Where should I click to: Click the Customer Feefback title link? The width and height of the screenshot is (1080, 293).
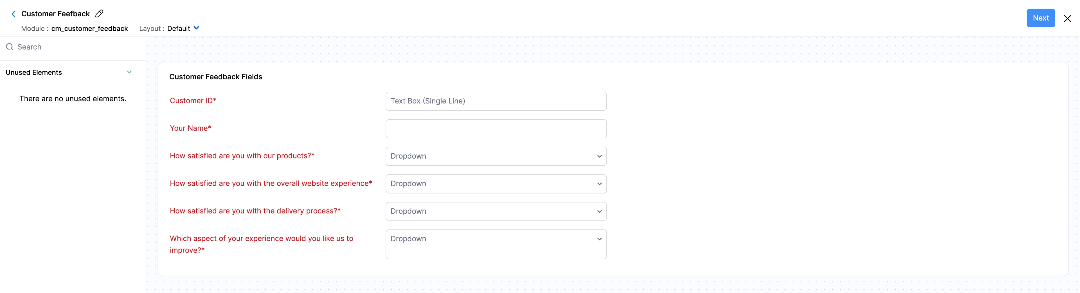click(x=55, y=13)
